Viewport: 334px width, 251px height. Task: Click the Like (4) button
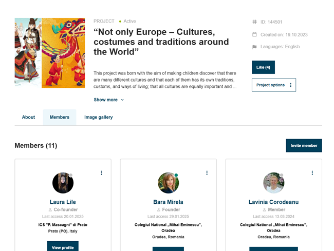click(263, 67)
